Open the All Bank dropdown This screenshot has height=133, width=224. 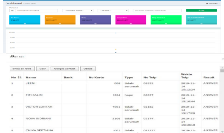tap(113, 11)
